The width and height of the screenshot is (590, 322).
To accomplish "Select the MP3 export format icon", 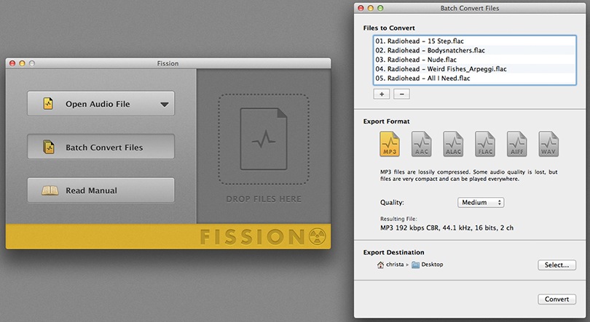I will click(x=390, y=144).
